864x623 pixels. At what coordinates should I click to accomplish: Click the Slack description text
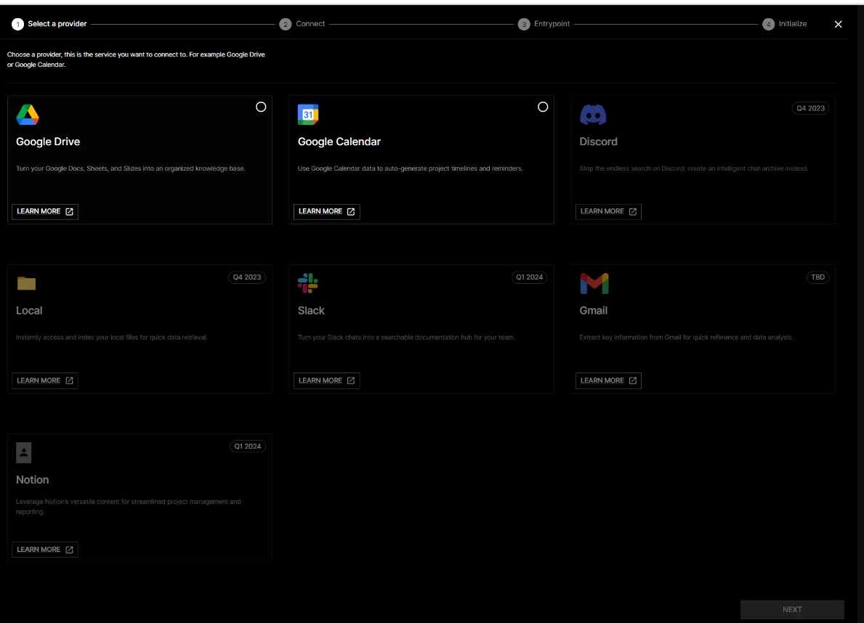[x=406, y=337]
